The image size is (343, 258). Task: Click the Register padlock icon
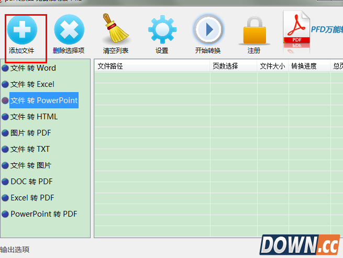[x=255, y=30]
